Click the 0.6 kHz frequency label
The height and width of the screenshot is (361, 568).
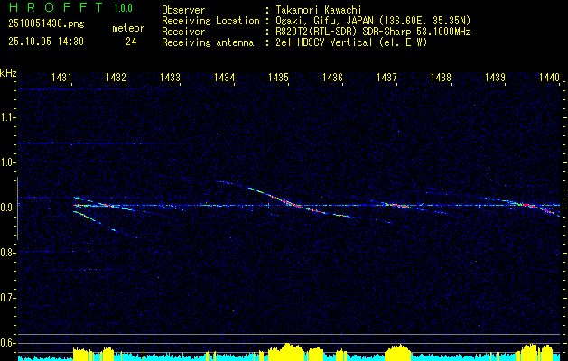point(6,343)
